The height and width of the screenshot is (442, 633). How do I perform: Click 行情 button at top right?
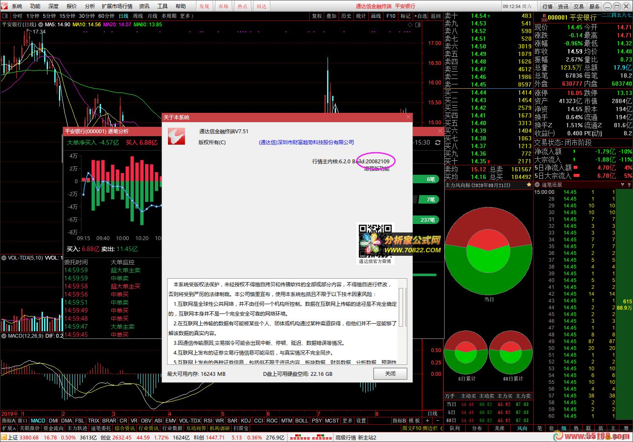(x=547, y=6)
